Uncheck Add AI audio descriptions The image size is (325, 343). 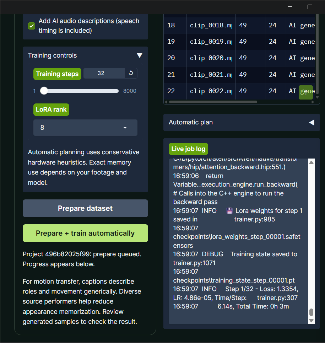pyautogui.click(x=32, y=26)
